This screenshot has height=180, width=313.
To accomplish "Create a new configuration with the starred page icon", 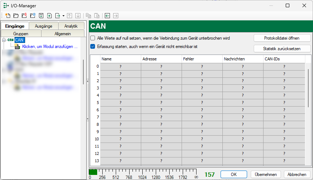I will point(8,16).
